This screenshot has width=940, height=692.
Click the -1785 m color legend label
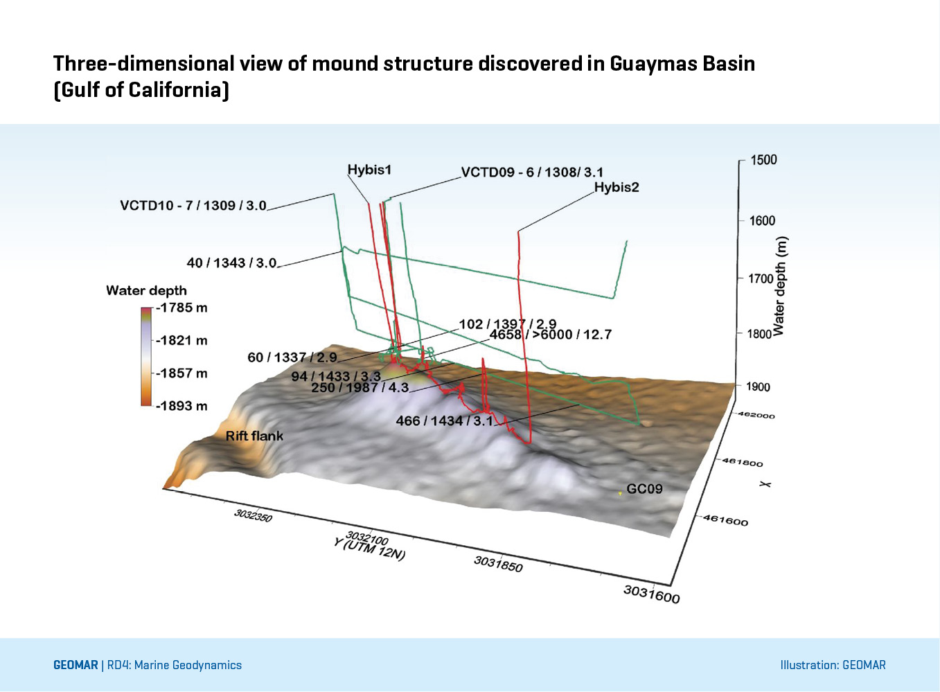click(181, 308)
